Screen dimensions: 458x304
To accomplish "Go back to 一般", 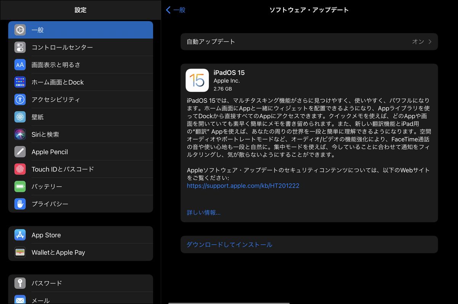I will (x=176, y=10).
